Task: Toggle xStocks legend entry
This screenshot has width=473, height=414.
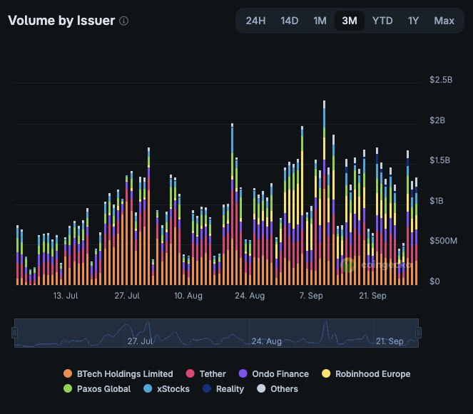Action: tap(166, 389)
